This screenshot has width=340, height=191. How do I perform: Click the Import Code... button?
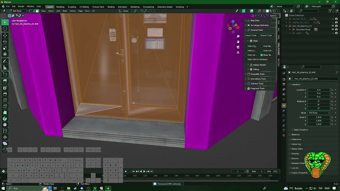coord(252,35)
